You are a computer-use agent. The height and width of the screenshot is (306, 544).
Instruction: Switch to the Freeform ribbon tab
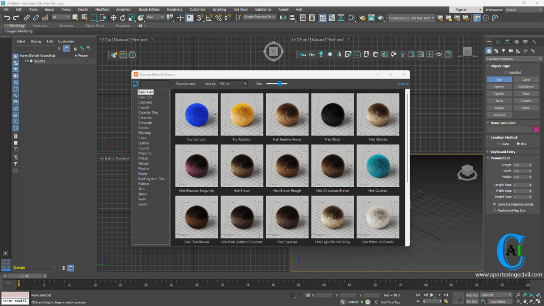pyautogui.click(x=40, y=25)
